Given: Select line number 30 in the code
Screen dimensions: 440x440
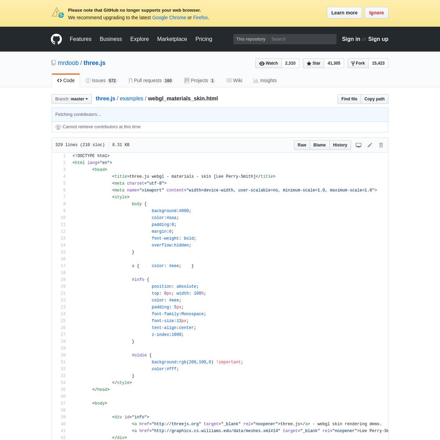Looking at the screenshot, I should (63, 355).
